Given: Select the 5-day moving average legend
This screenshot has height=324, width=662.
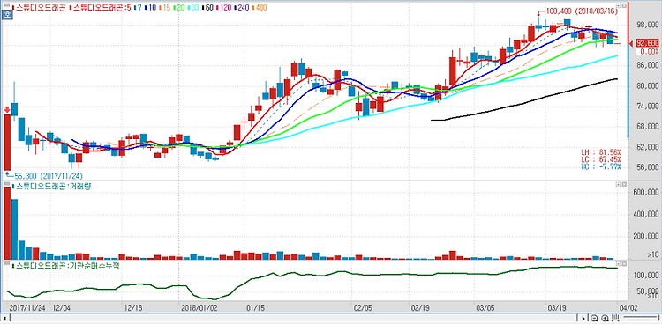Looking at the screenshot, I should 100,8.
